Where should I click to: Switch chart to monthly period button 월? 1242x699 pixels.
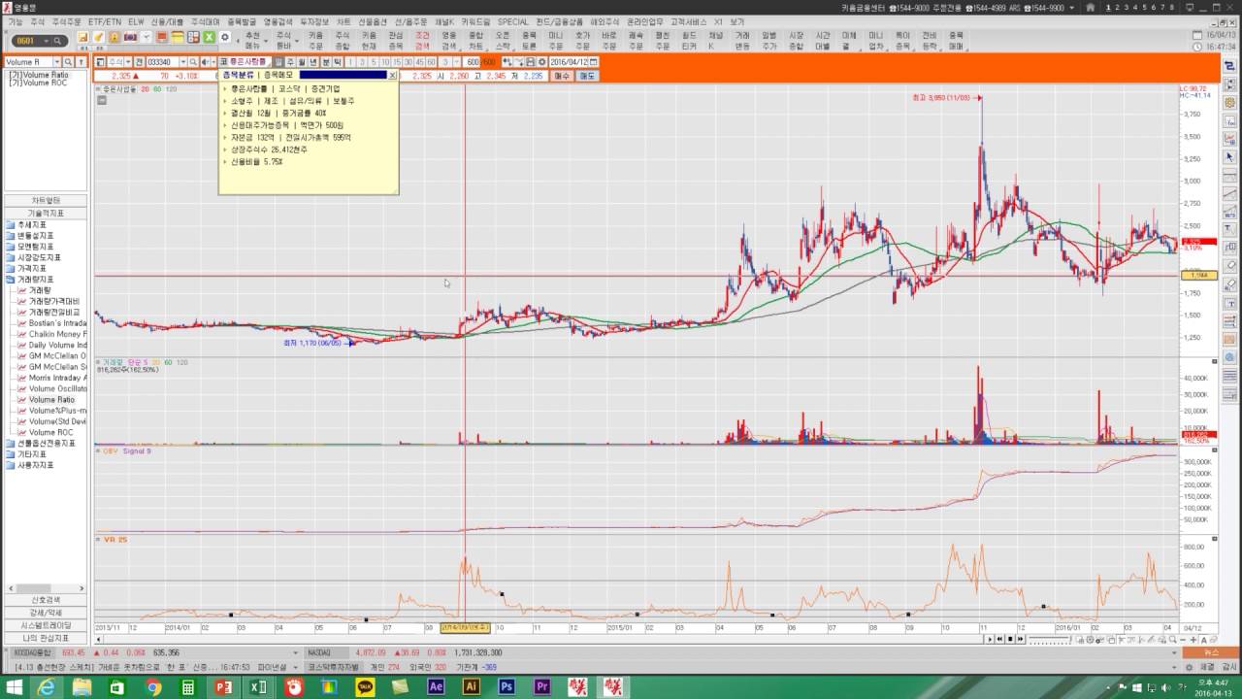click(x=302, y=62)
